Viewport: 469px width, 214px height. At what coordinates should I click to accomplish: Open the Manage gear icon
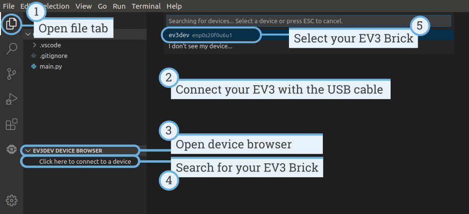(11, 200)
